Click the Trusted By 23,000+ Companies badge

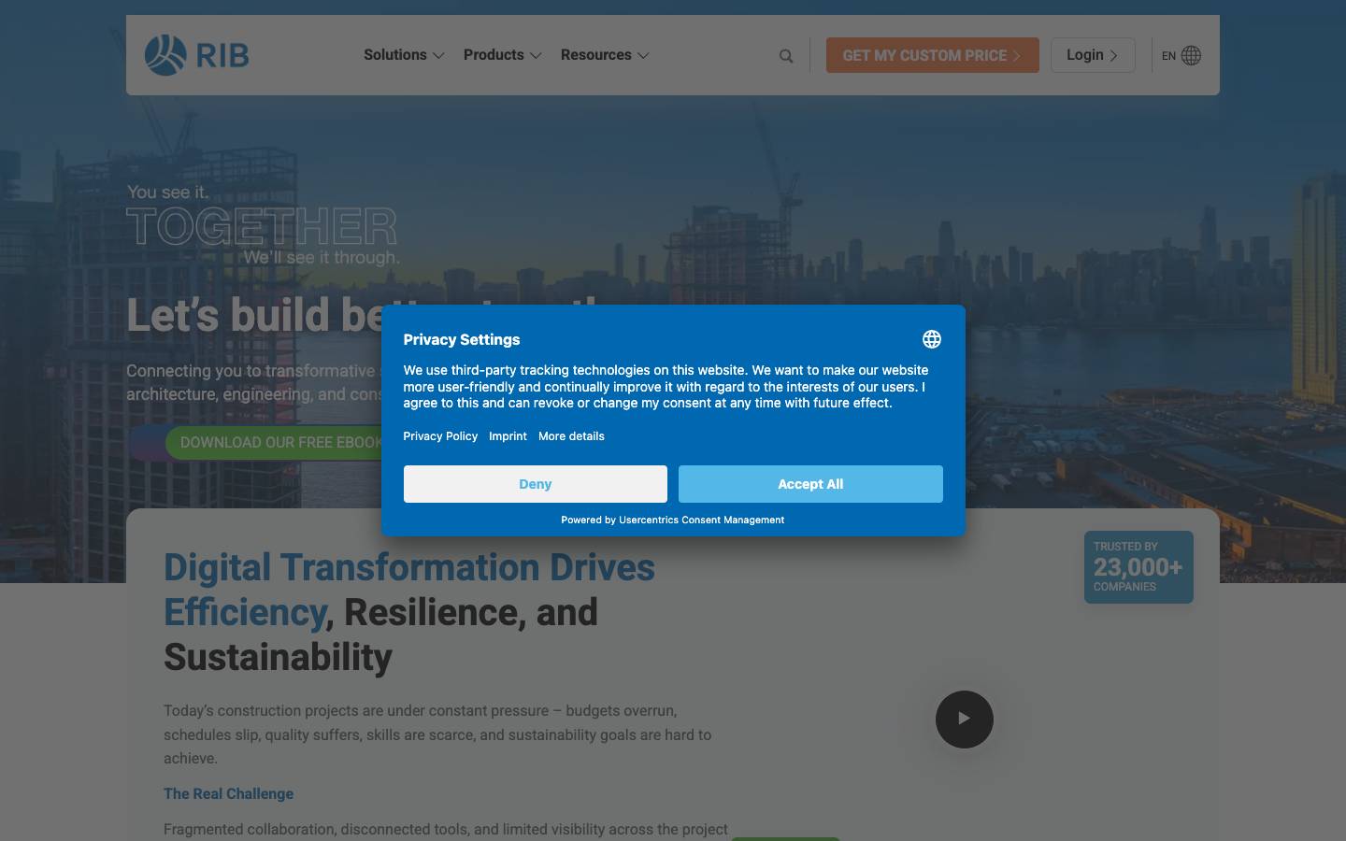[x=1138, y=567]
